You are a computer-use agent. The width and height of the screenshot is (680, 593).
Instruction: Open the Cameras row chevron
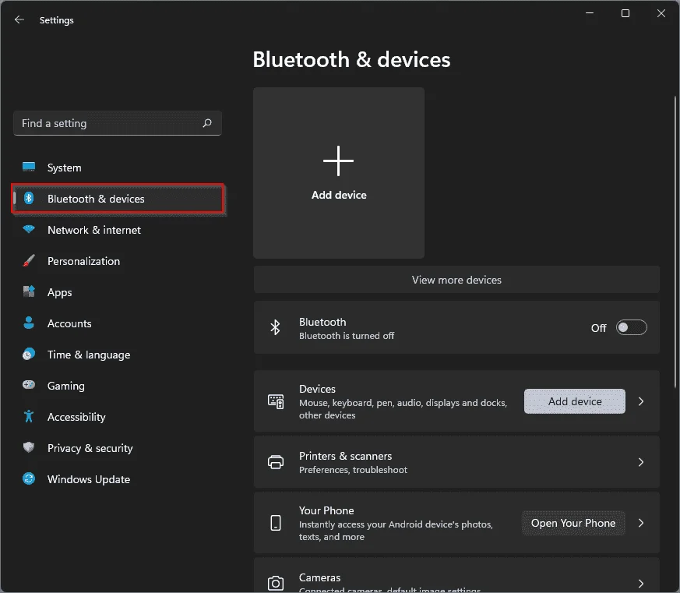click(x=641, y=583)
